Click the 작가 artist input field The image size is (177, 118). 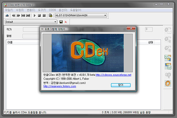tap(31, 30)
